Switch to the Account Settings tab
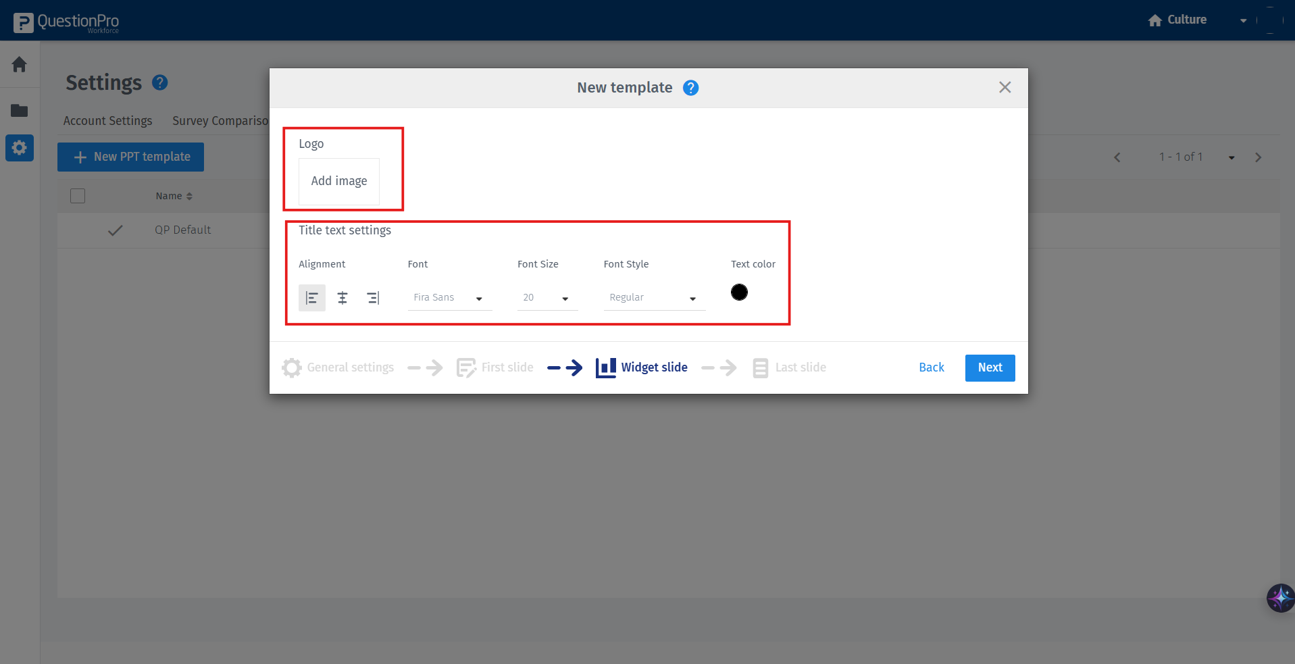The width and height of the screenshot is (1295, 664). [x=107, y=121]
